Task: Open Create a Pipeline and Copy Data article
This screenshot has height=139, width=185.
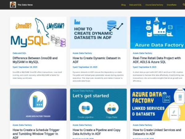Action: (x=96, y=132)
